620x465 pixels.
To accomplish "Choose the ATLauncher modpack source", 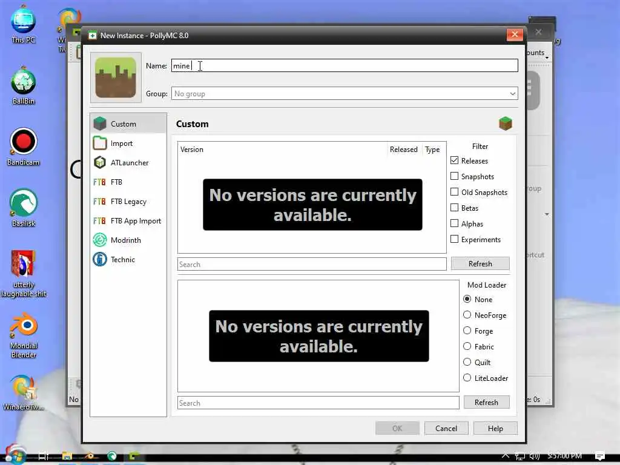I will tap(128, 162).
